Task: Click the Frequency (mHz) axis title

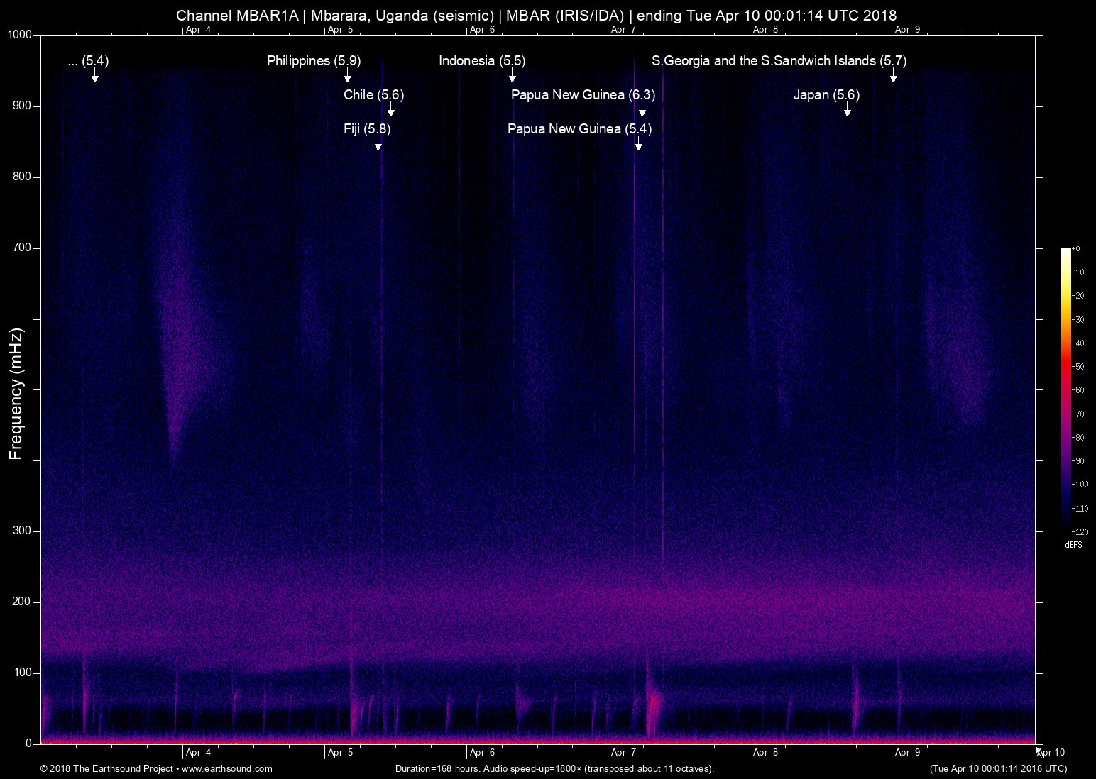Action: 16,394
